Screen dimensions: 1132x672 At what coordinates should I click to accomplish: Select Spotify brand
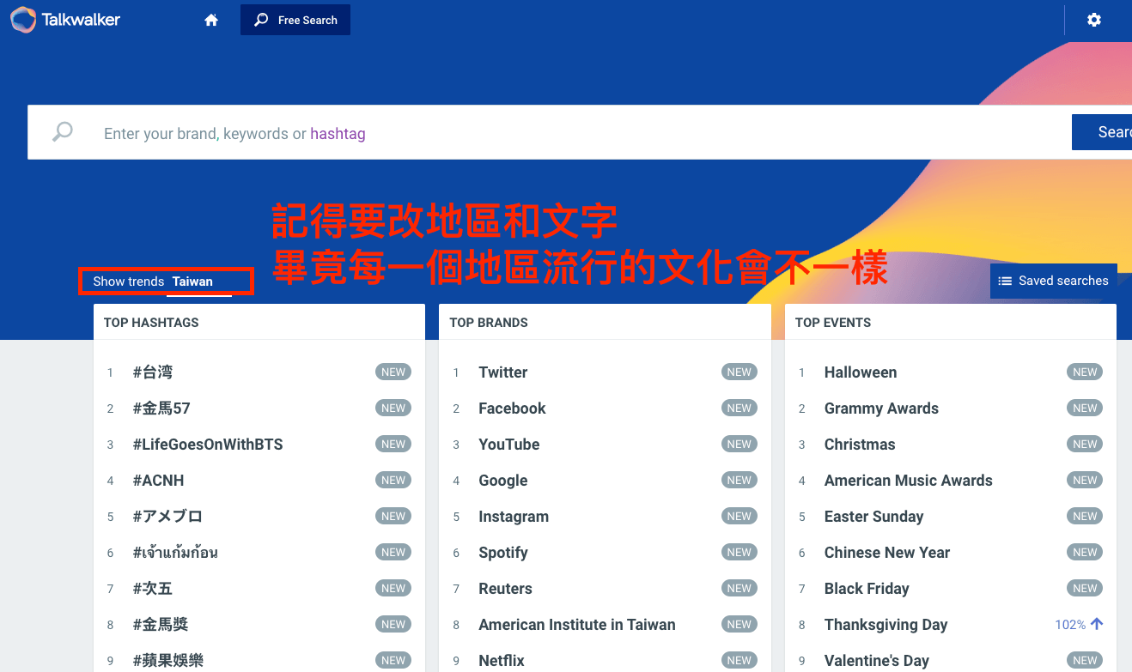coord(503,553)
